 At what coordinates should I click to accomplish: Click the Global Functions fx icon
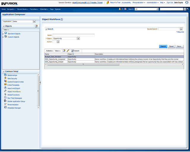(x=5, y=95)
